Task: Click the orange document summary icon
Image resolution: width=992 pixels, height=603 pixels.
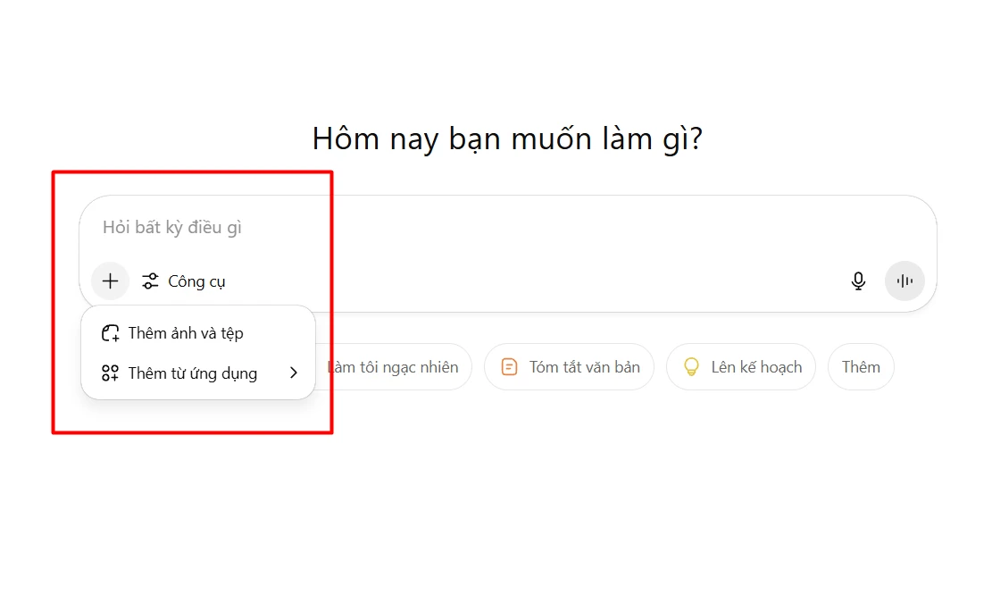Action: point(509,367)
